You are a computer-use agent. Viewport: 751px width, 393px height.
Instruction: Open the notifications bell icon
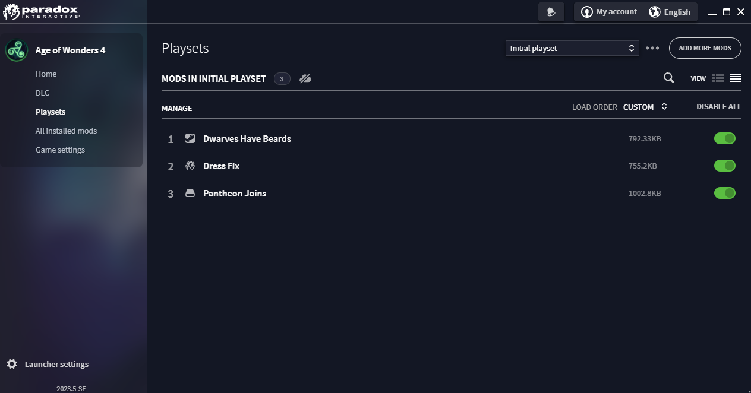tap(551, 12)
